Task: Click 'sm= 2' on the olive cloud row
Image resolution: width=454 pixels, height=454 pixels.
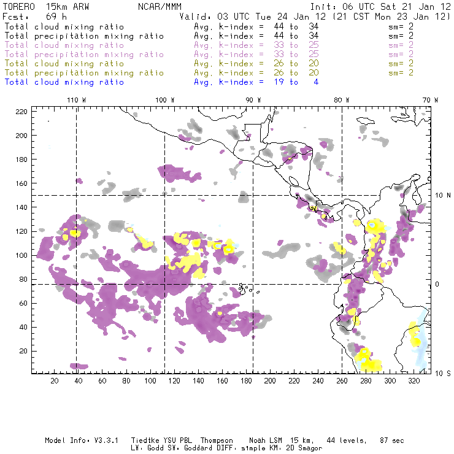Action: pos(401,64)
